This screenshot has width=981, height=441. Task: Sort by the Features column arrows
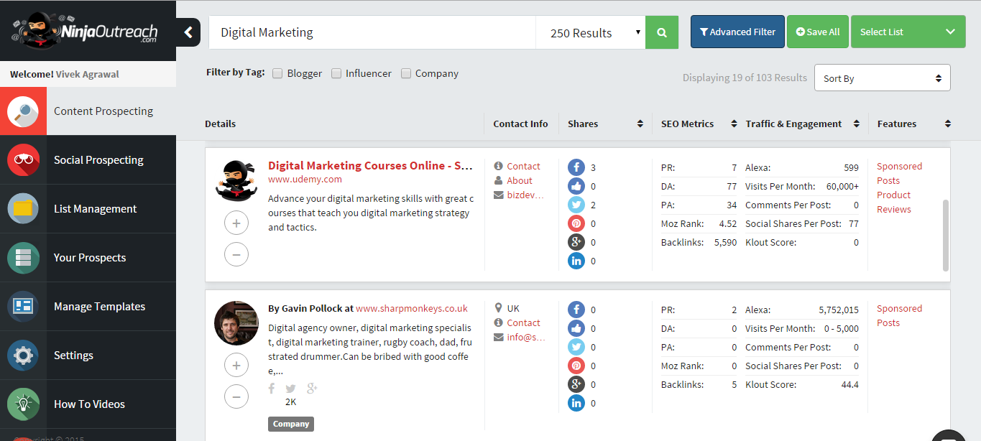tap(948, 124)
